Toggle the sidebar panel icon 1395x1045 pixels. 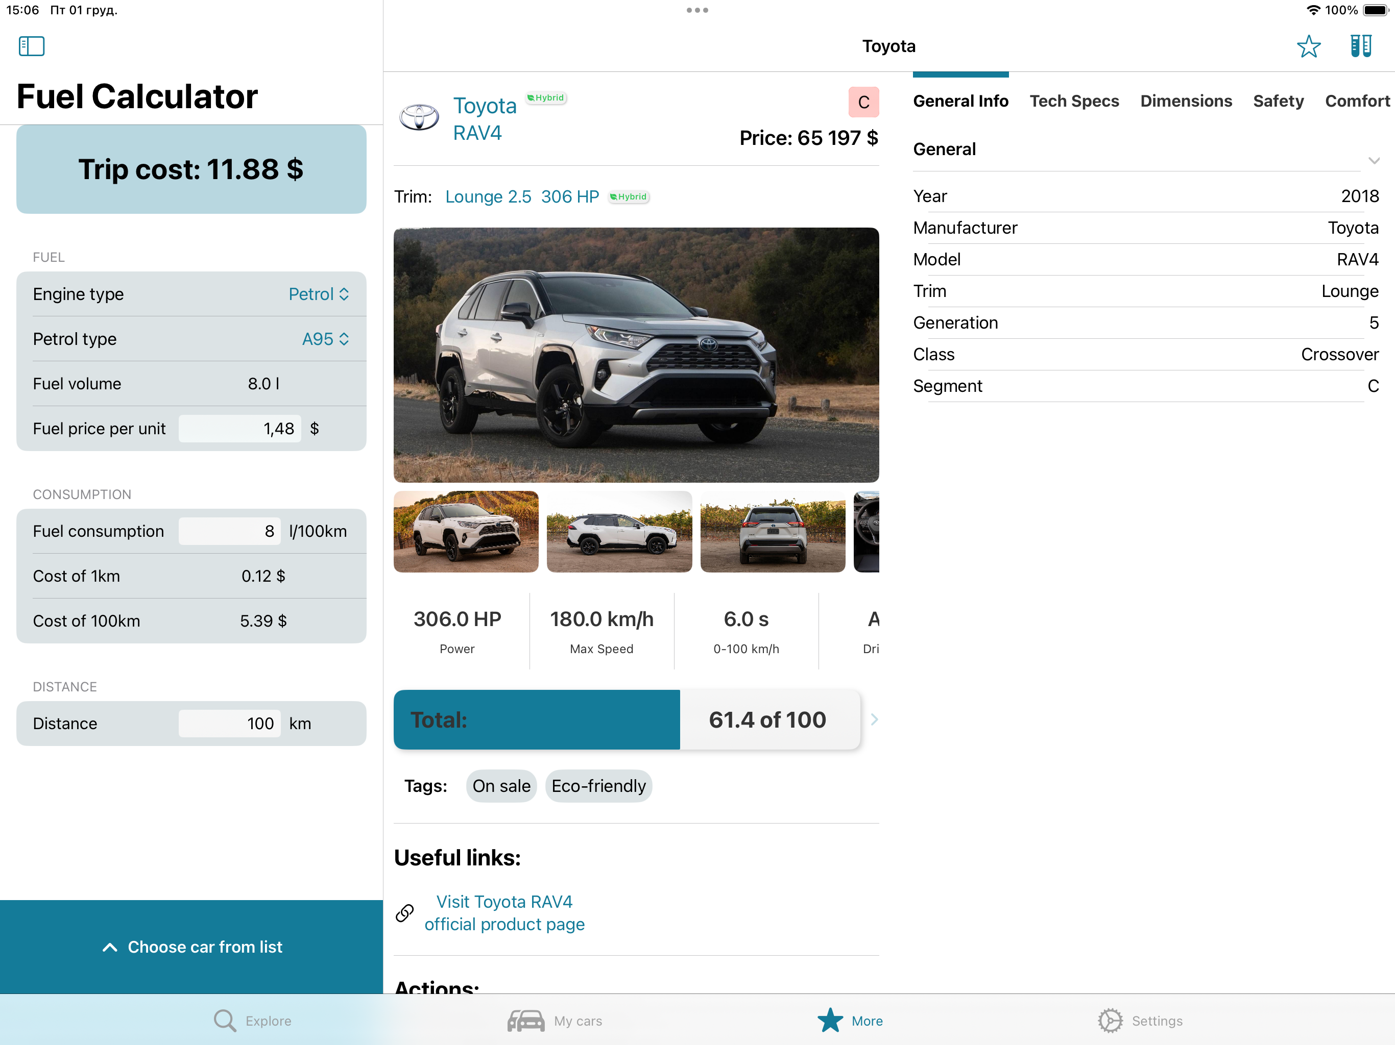[32, 46]
